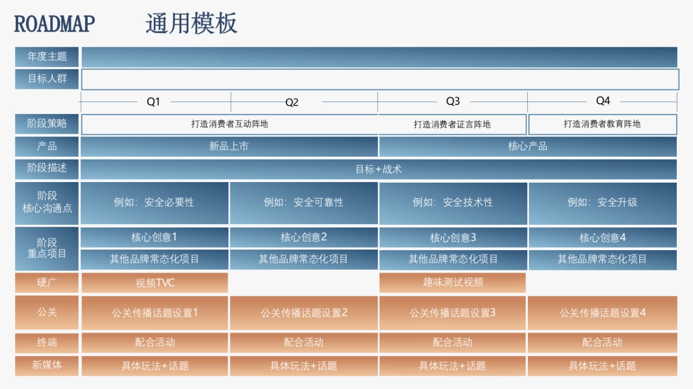Click the 新品上市 product cell
Viewport: 693px width, 389px height.
point(229,146)
